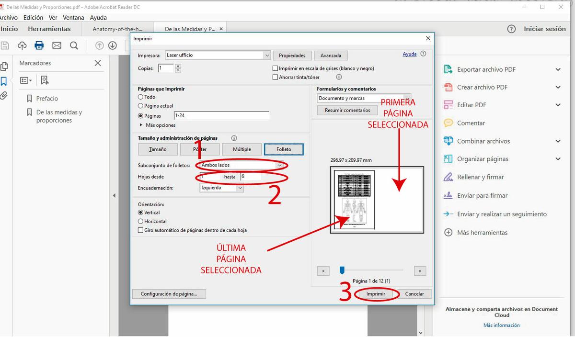The image size is (575, 337).
Task: Click the page preview slider handle
Action: [x=342, y=271]
